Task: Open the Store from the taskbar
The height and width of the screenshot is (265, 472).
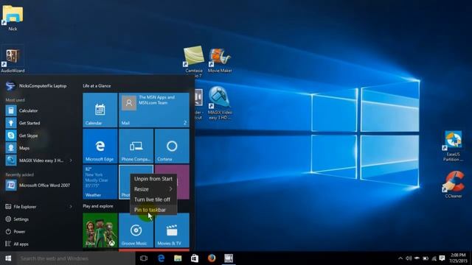Action: pyautogui.click(x=195, y=258)
